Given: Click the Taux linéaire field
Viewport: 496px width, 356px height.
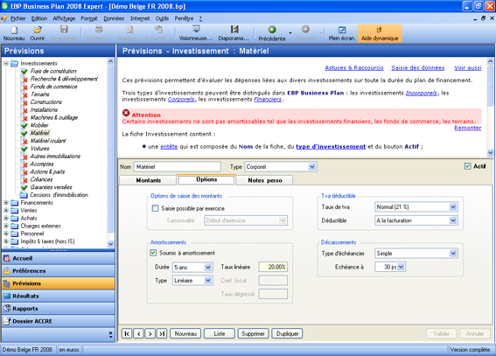Looking at the screenshot, I should tap(273, 267).
